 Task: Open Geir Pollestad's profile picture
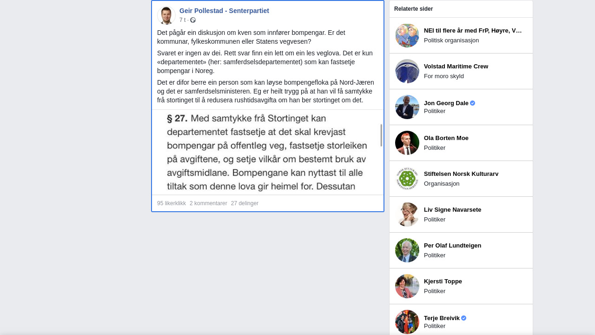point(166,15)
